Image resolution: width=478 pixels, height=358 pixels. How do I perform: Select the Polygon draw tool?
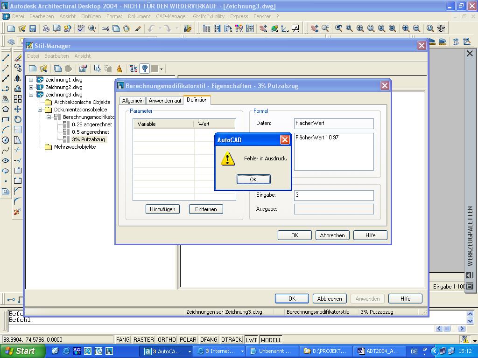(x=6, y=109)
